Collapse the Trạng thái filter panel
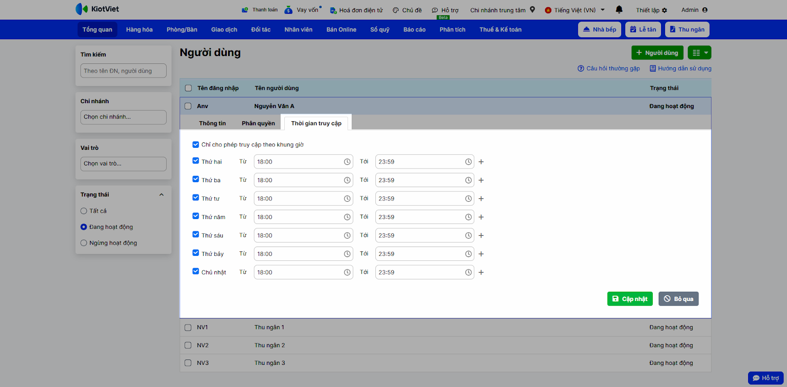This screenshot has width=787, height=387. [x=161, y=194]
